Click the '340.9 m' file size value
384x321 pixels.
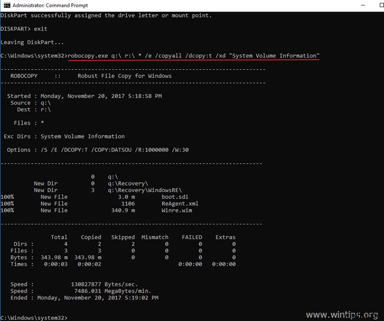(x=123, y=210)
